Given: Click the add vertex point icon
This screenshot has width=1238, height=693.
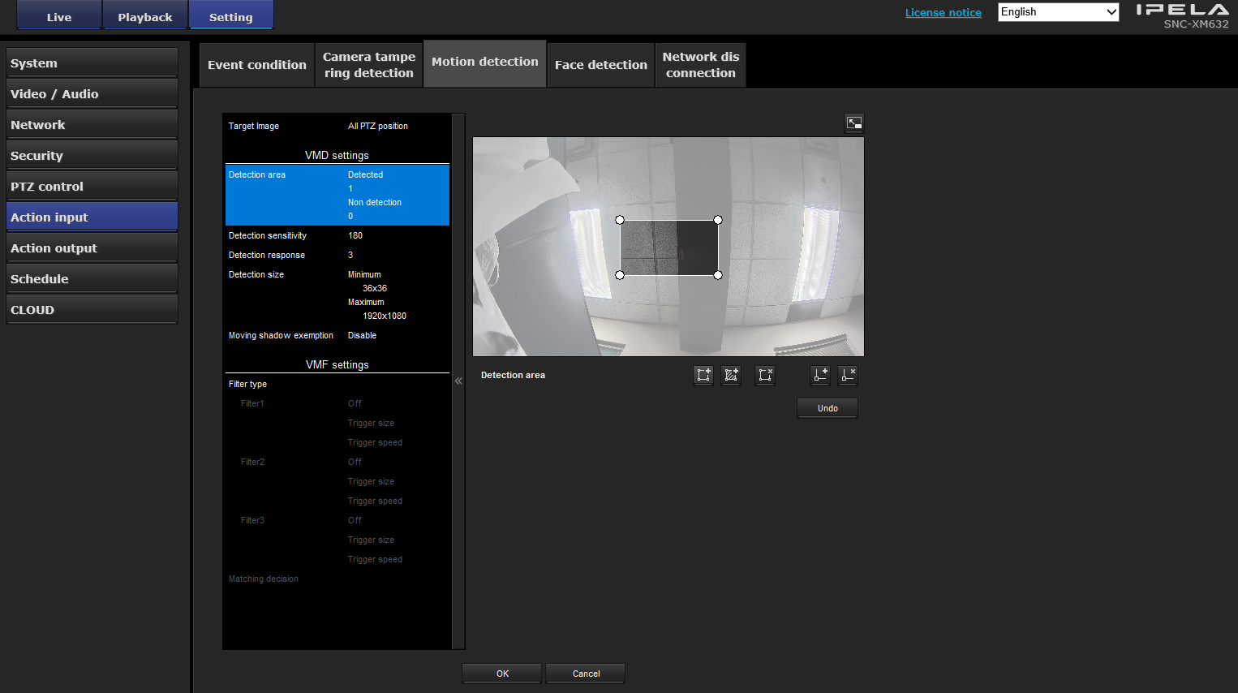Looking at the screenshot, I should coord(820,375).
